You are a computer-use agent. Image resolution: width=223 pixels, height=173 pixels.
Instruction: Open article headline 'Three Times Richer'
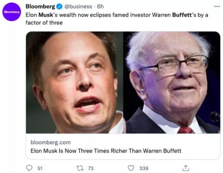coord(106,151)
